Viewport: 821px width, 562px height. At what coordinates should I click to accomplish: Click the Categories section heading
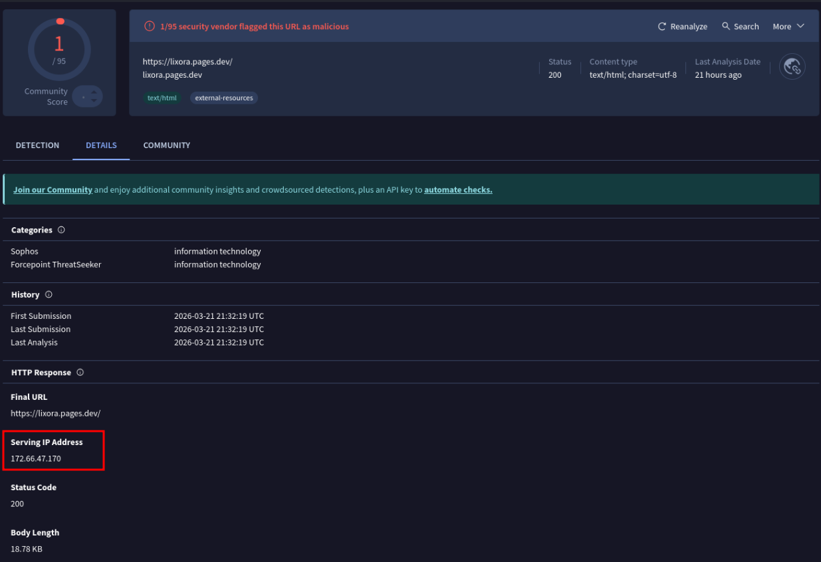[32, 230]
